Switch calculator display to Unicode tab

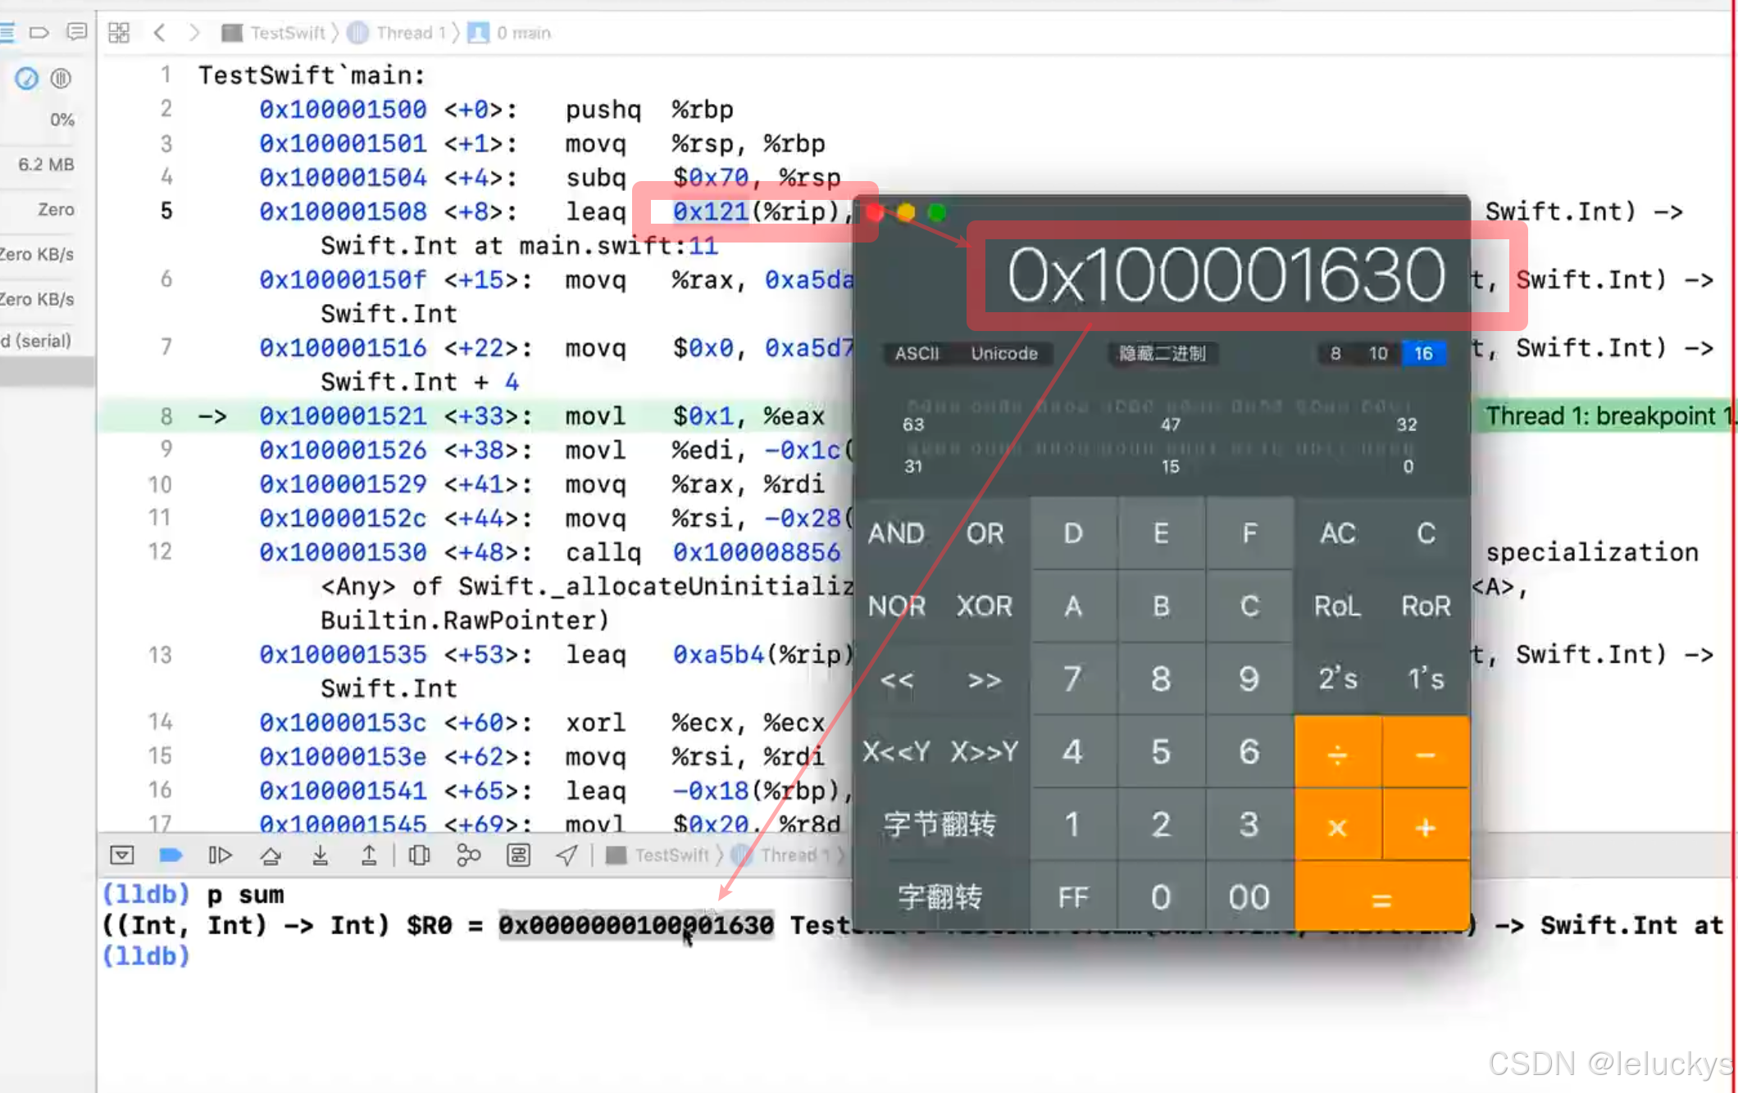point(1004,353)
